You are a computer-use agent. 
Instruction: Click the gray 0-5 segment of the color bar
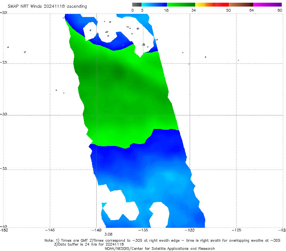click(x=137, y=5)
